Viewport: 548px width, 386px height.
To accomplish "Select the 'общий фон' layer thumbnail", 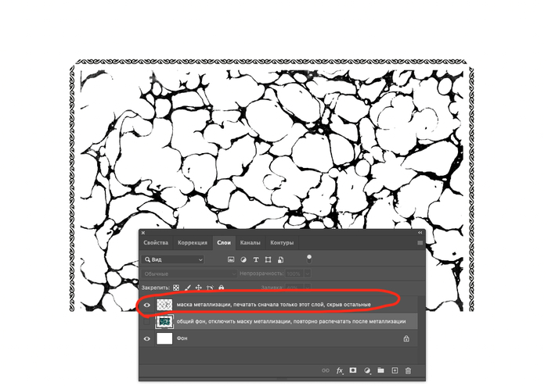I will pos(165,321).
